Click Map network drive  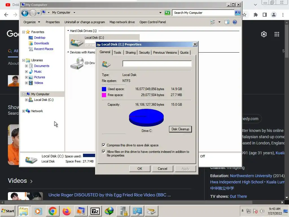coord(122,22)
